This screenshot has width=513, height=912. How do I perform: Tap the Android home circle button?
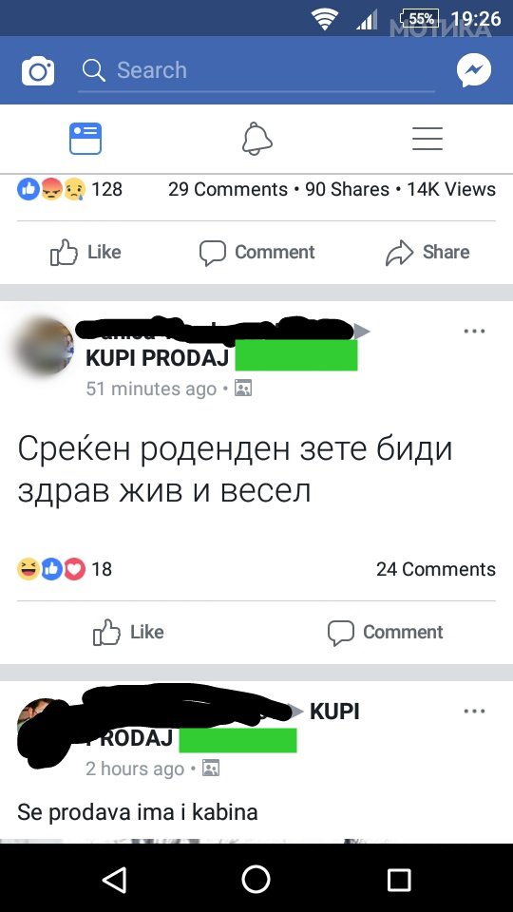tap(256, 880)
